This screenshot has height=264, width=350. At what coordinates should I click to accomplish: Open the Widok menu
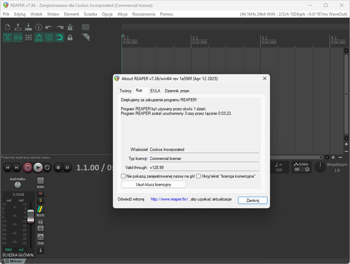(x=36, y=14)
